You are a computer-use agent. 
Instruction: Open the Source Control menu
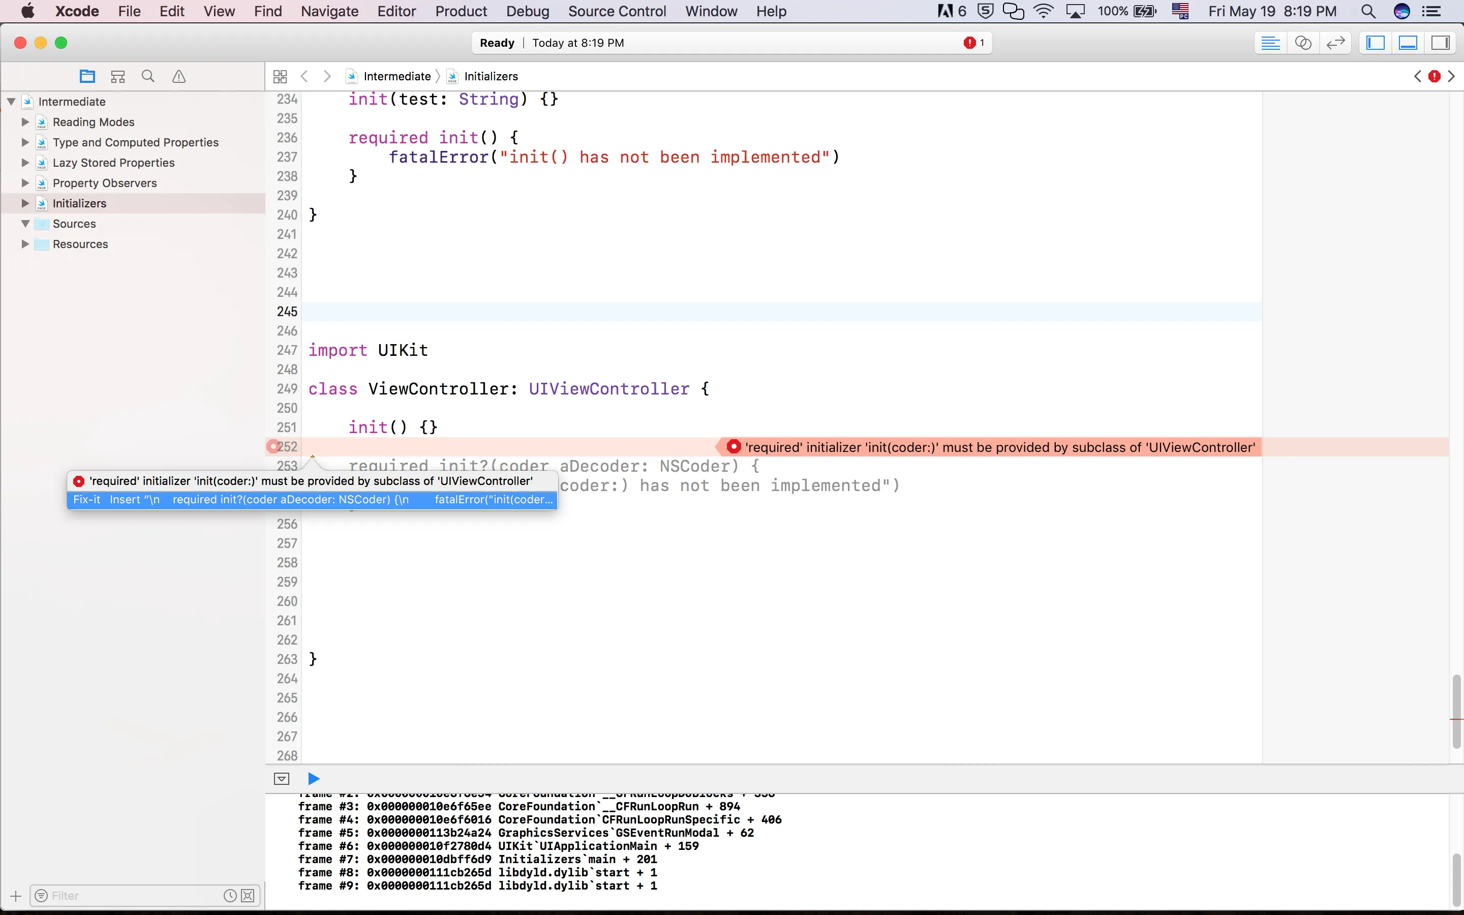pyautogui.click(x=617, y=11)
